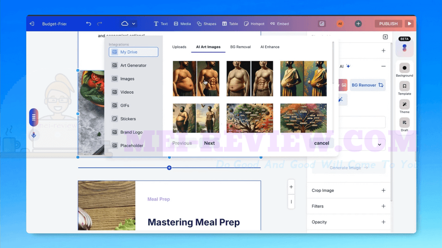Click the Previous pagination button
This screenshot has width=442, height=248.
[182, 143]
